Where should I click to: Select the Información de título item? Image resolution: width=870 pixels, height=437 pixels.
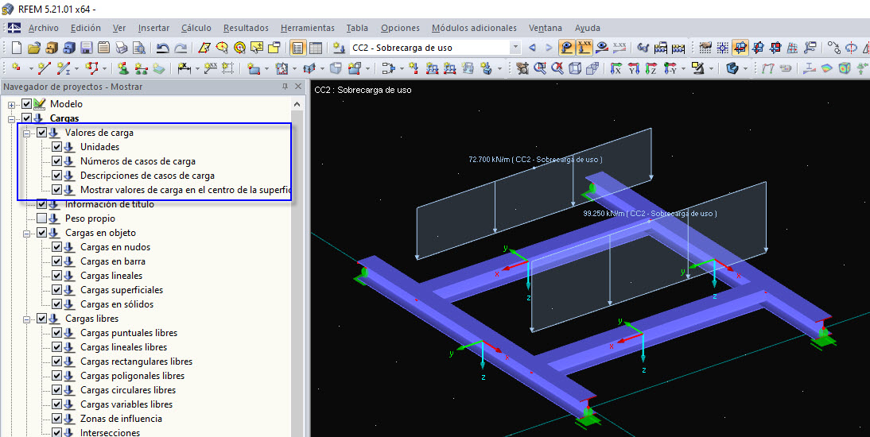pos(109,205)
